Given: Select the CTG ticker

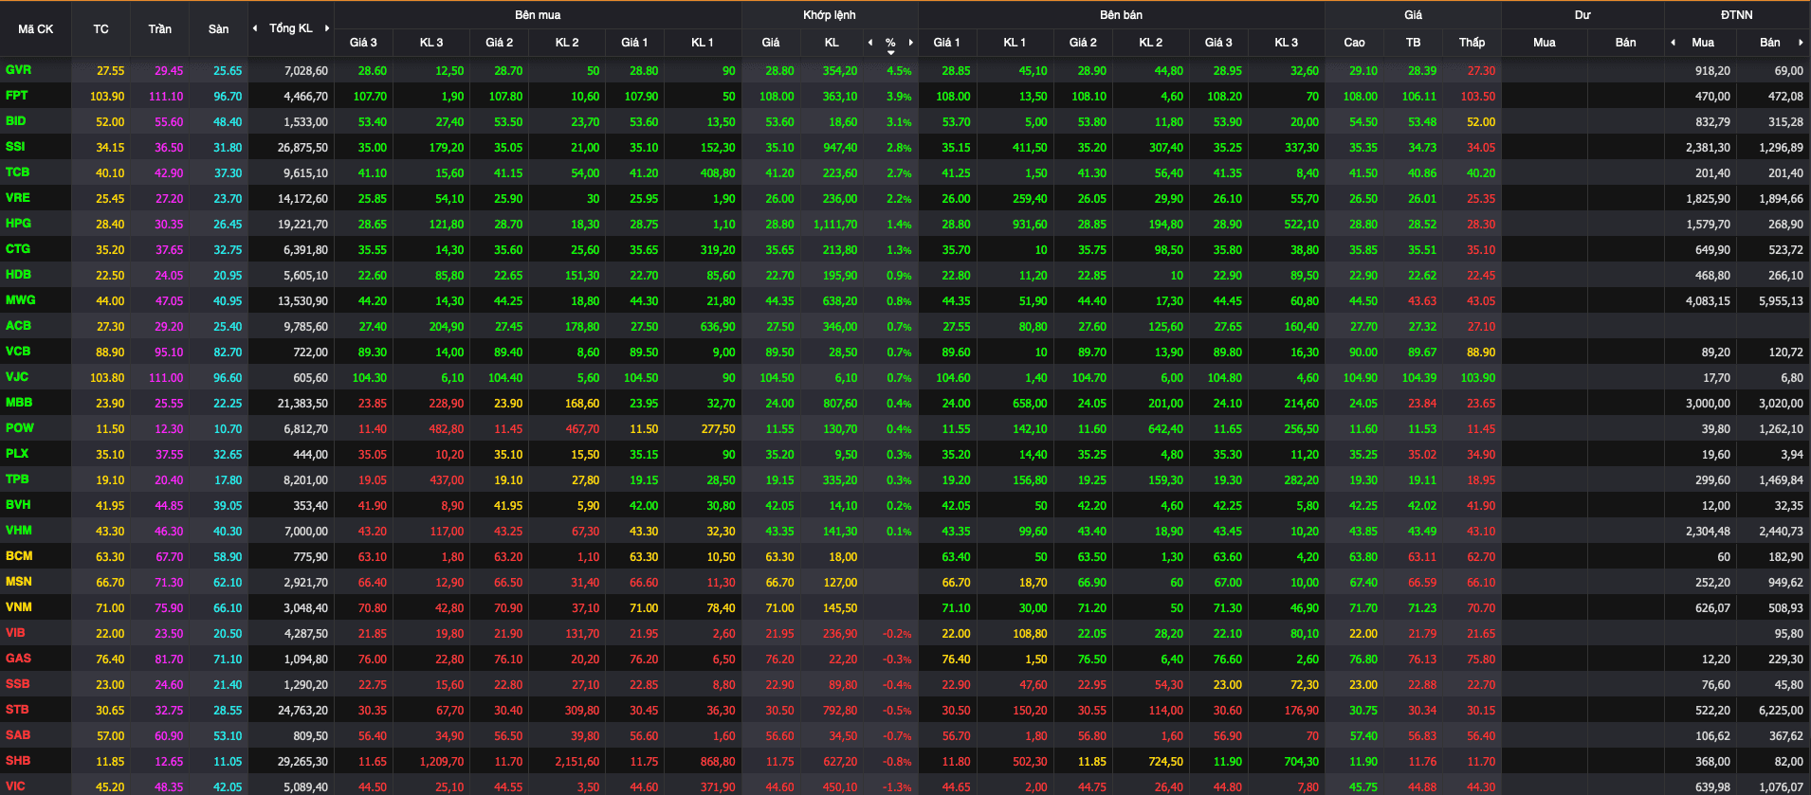Looking at the screenshot, I should tap(18, 249).
